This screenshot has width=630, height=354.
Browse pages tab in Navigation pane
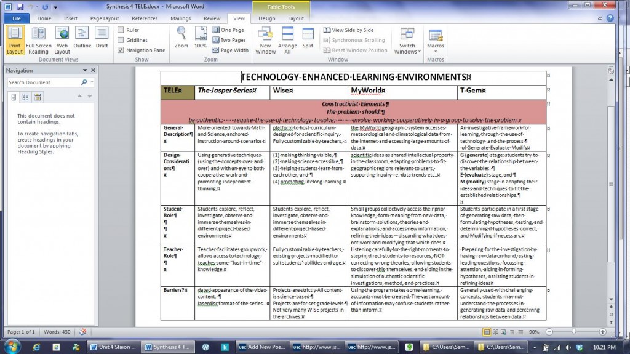point(25,97)
